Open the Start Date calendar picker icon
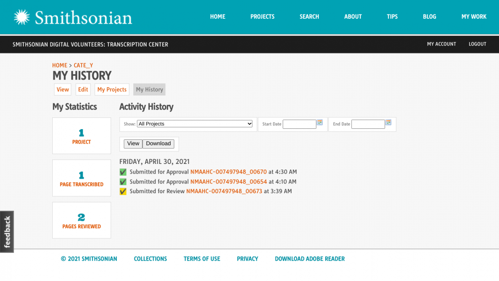499x281 pixels. click(x=320, y=122)
